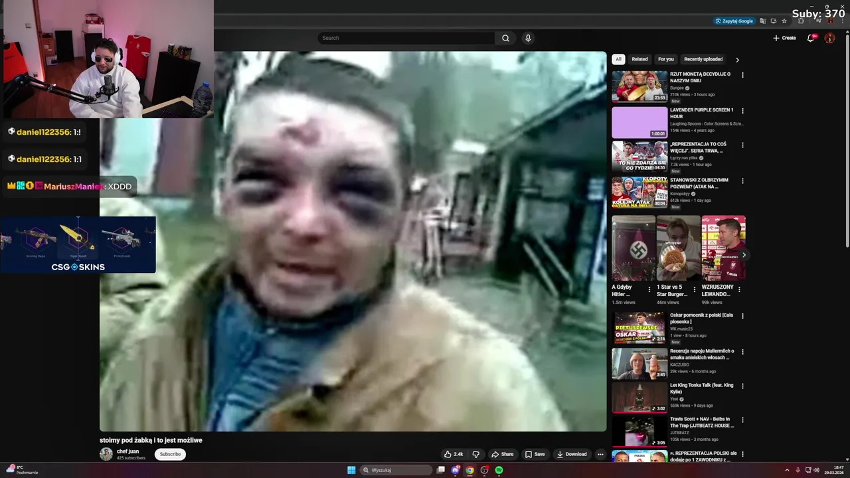The width and height of the screenshot is (850, 478).
Task: Open Chrome extensions puzzle icon
Action: pyautogui.click(x=801, y=21)
